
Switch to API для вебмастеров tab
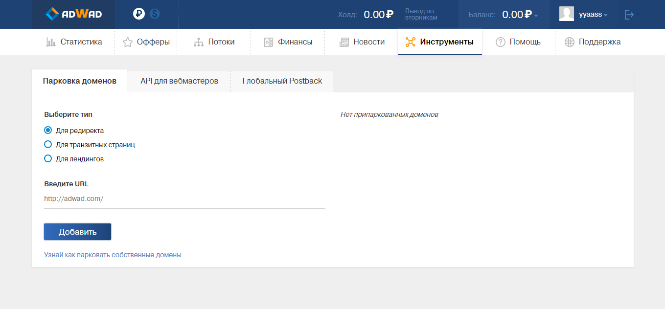(x=179, y=81)
